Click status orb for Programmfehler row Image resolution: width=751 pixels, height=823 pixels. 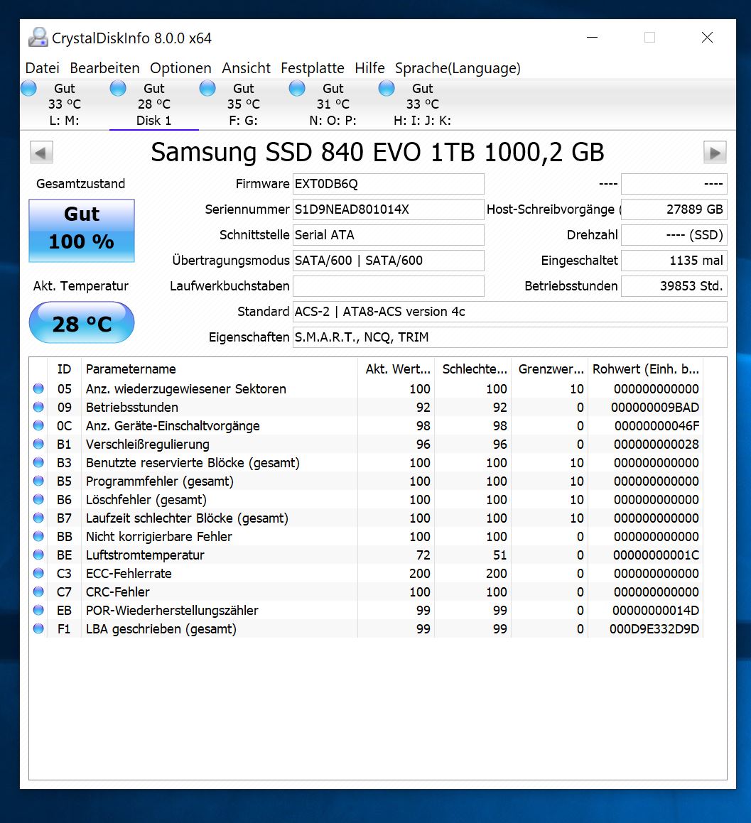[38, 481]
